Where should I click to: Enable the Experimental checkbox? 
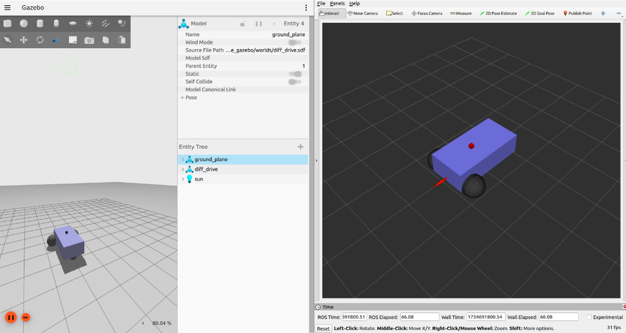coord(589,317)
